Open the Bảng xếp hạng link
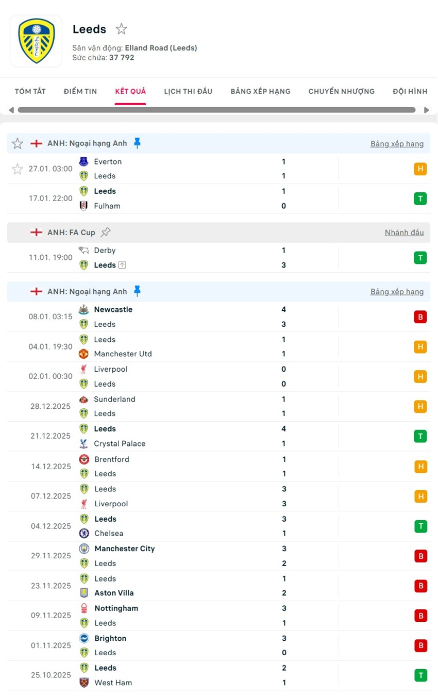Image resolution: width=438 pixels, height=697 pixels. (x=397, y=143)
